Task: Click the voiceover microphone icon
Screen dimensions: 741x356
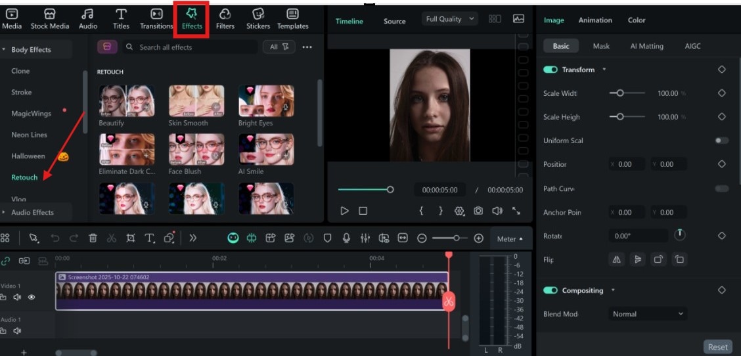Action: pyautogui.click(x=346, y=238)
